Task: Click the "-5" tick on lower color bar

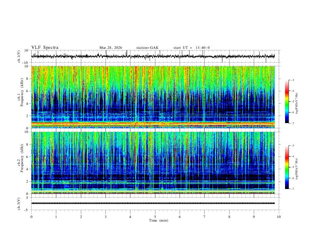Action: [x=292, y=167]
